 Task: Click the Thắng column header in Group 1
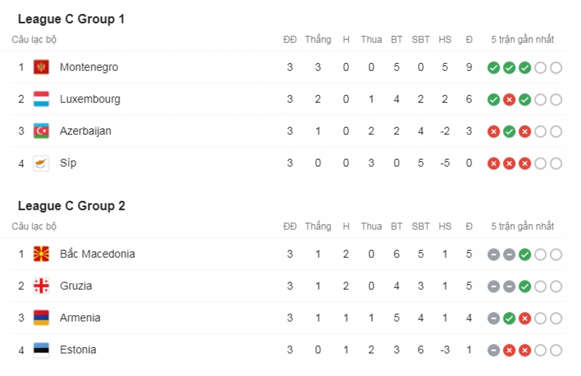(318, 40)
